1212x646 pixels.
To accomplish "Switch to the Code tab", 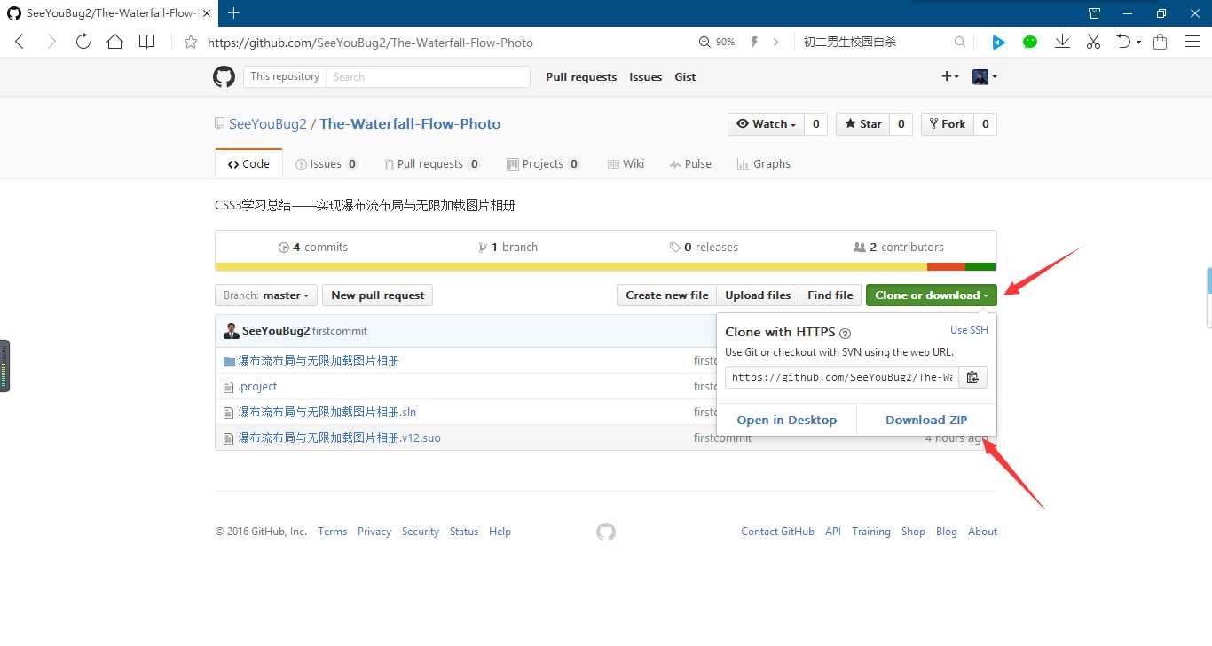I will [248, 164].
